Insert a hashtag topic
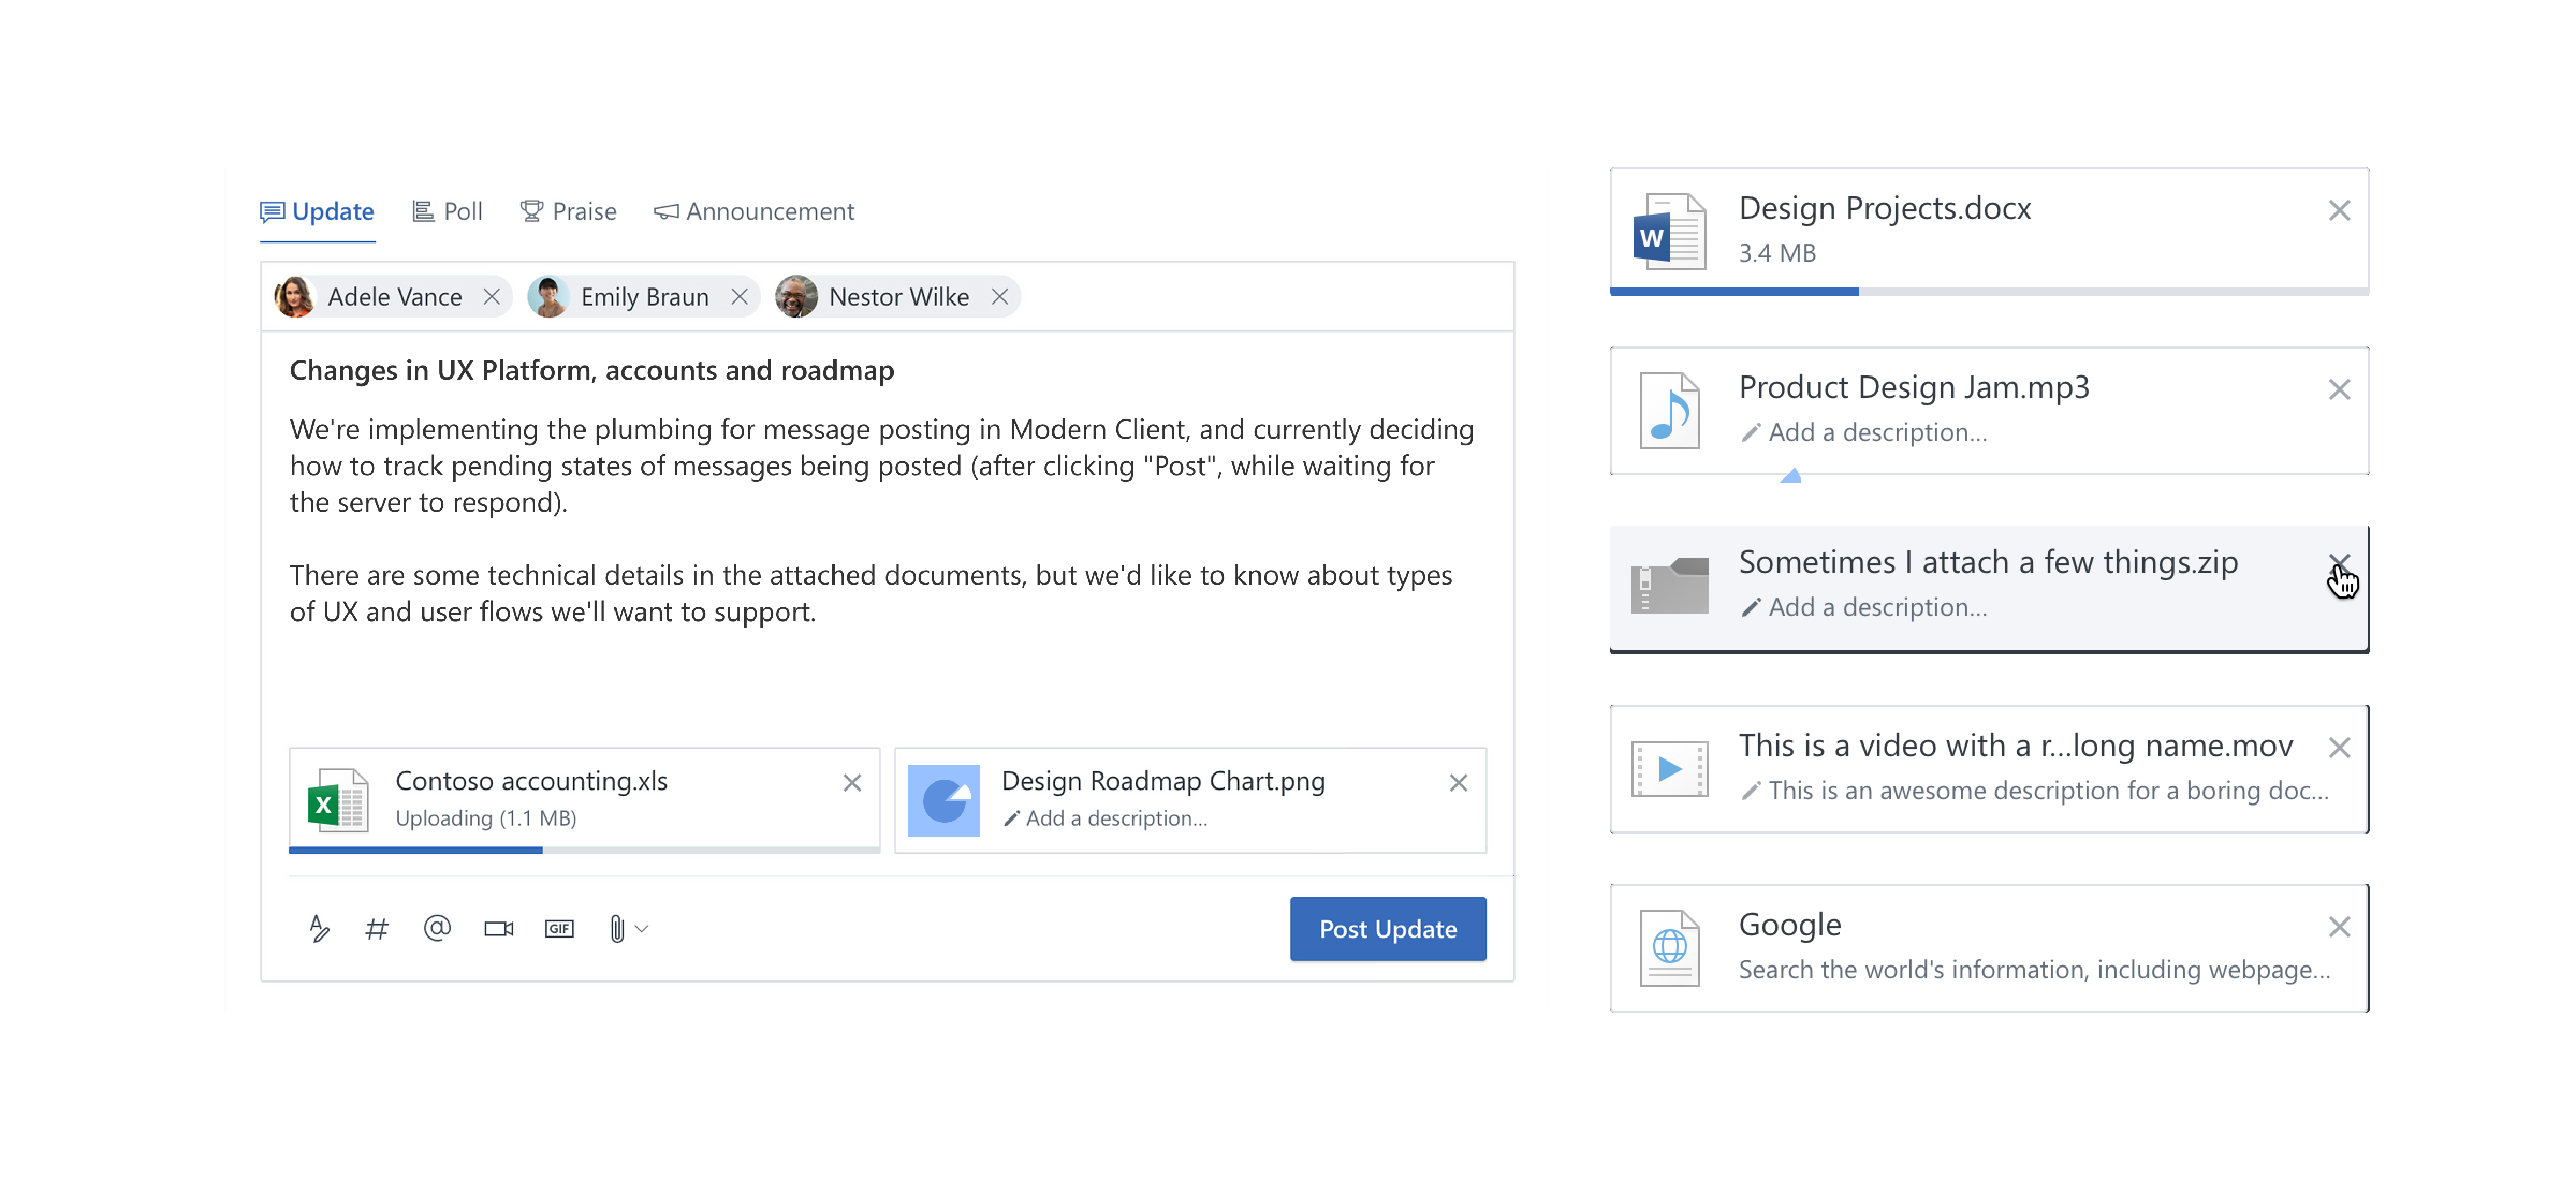 377,928
